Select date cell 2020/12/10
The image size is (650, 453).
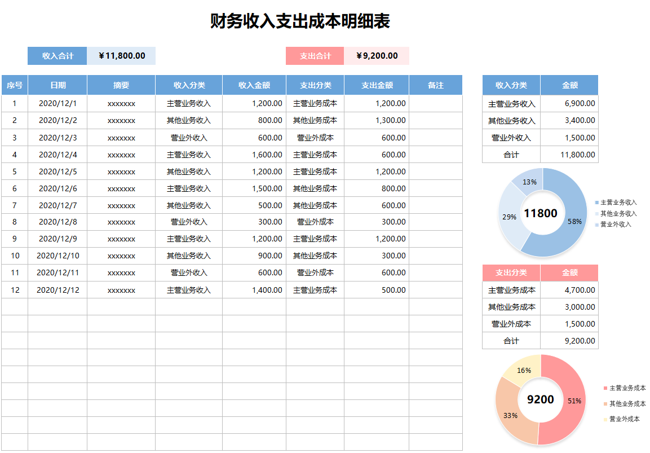(x=58, y=256)
